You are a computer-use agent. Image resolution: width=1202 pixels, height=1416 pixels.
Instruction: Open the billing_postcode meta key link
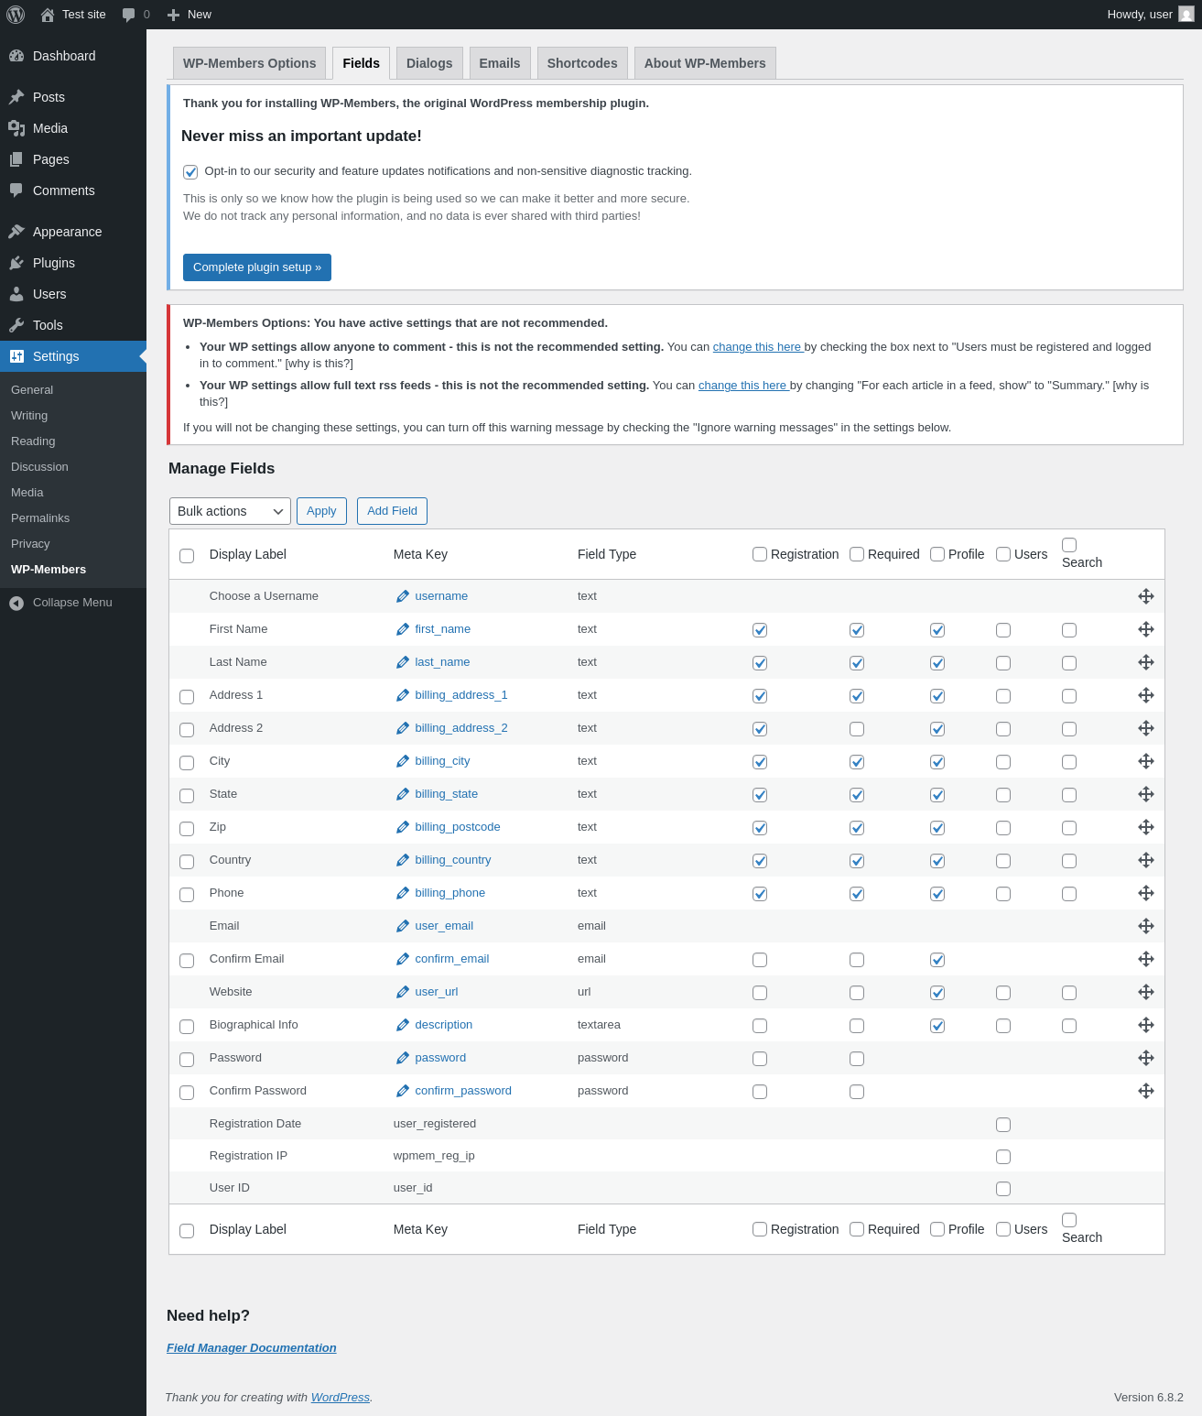[x=458, y=827]
